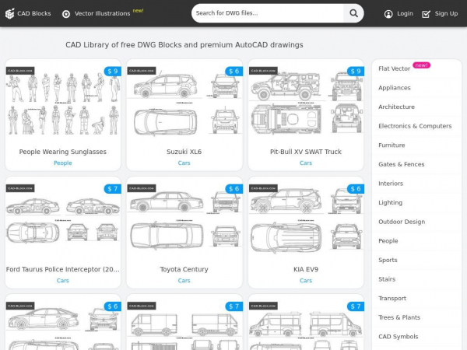Select CAD Symbols category
Image resolution: width=467 pixels, height=350 pixels.
(399, 337)
